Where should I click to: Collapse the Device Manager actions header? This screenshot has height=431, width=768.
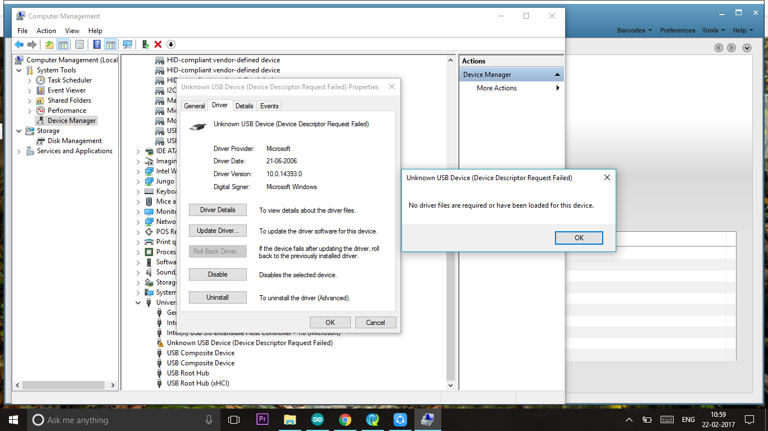coord(557,75)
